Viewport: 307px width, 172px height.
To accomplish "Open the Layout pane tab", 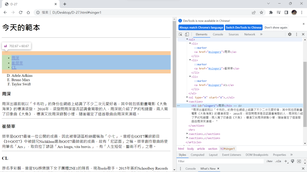I will (x=213, y=155).
